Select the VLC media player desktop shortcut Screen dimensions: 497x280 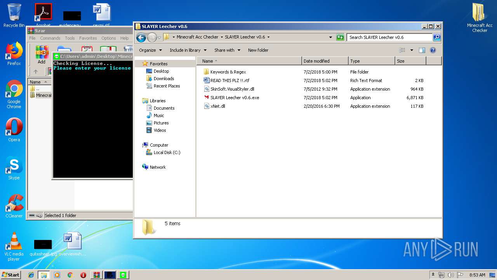coord(14,247)
